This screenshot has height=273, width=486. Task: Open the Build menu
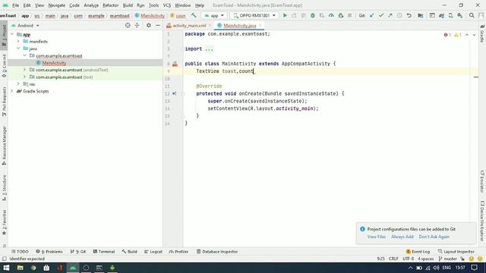[128, 5]
